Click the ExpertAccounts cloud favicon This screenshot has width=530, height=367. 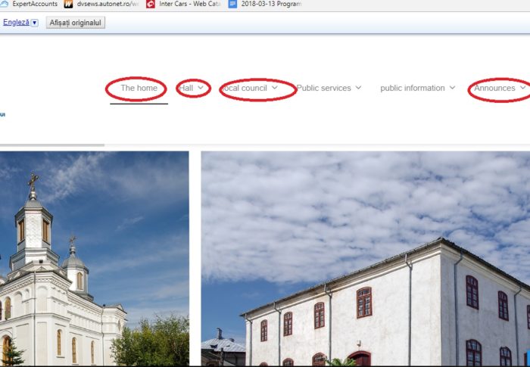4,4
